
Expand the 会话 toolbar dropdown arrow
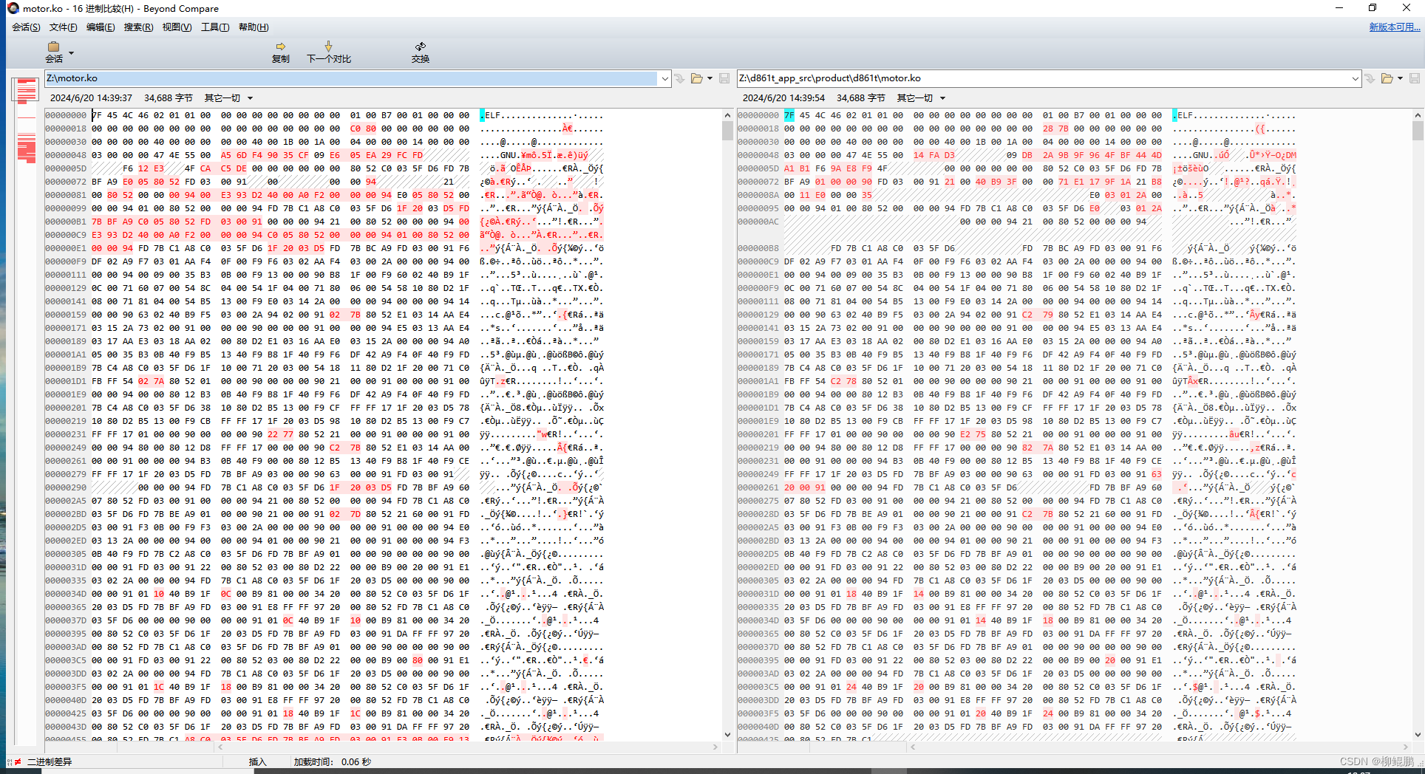pyautogui.click(x=71, y=53)
